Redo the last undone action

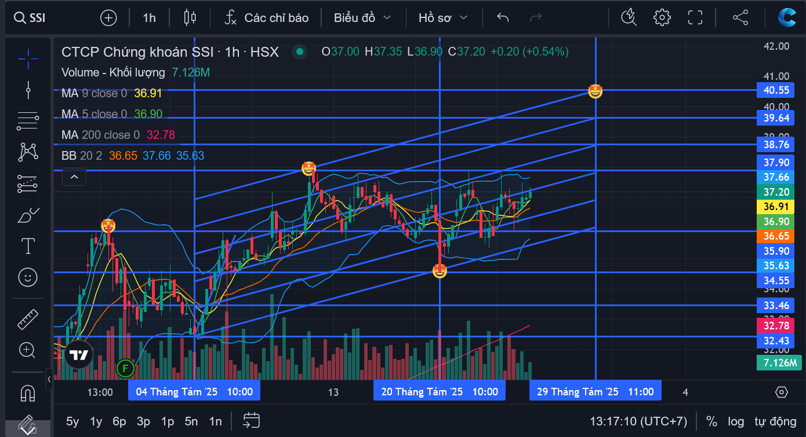[x=536, y=18]
